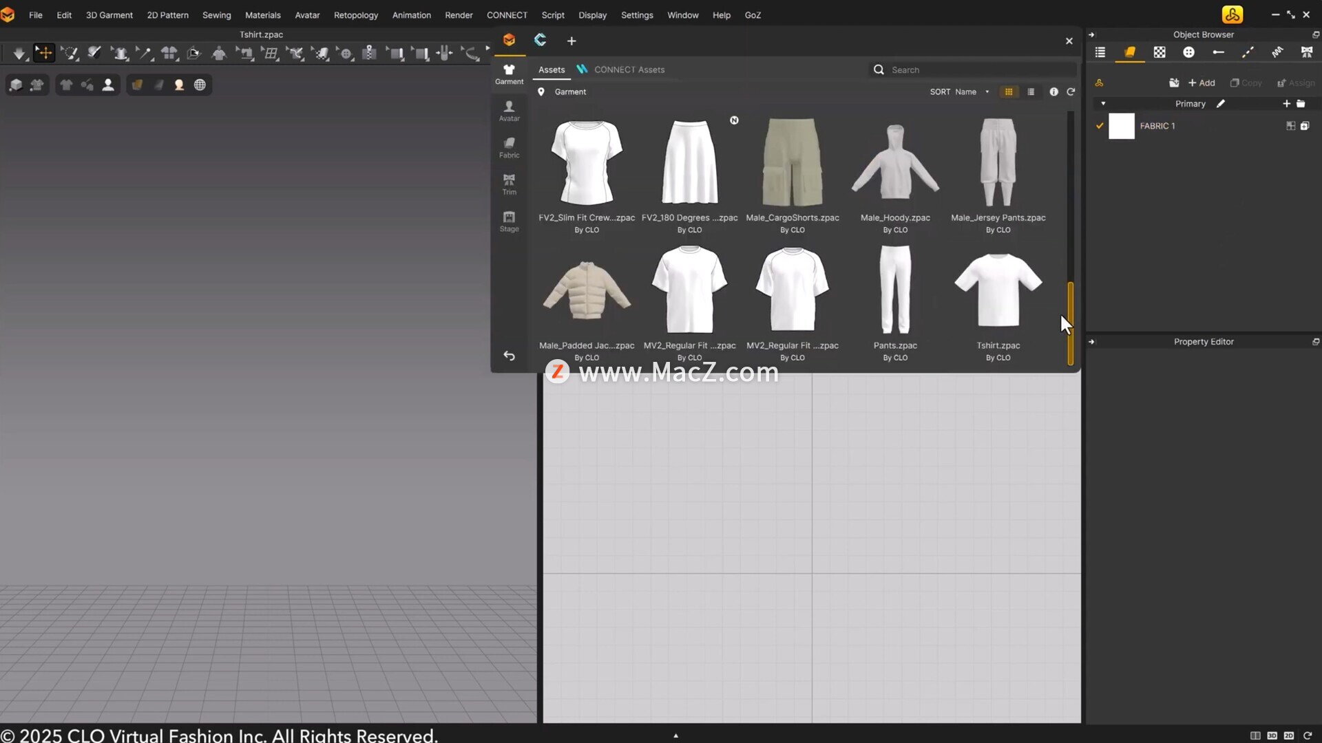
Task: Select the Select/Move tool with orange arrows
Action: click(x=43, y=53)
